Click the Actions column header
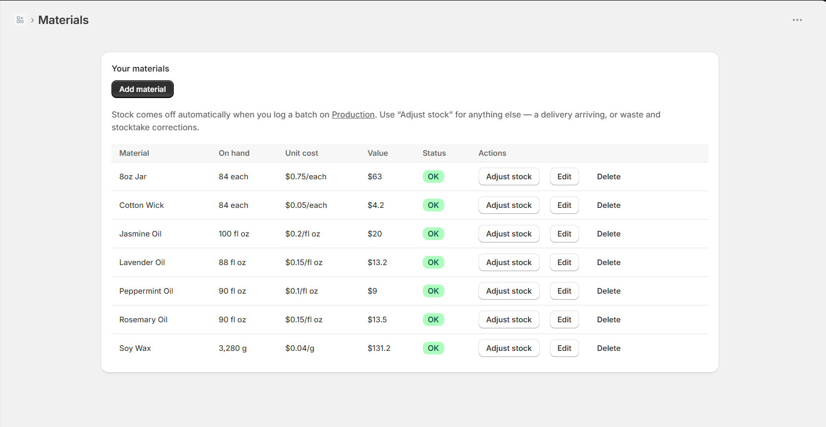The width and height of the screenshot is (826, 427). pos(492,153)
